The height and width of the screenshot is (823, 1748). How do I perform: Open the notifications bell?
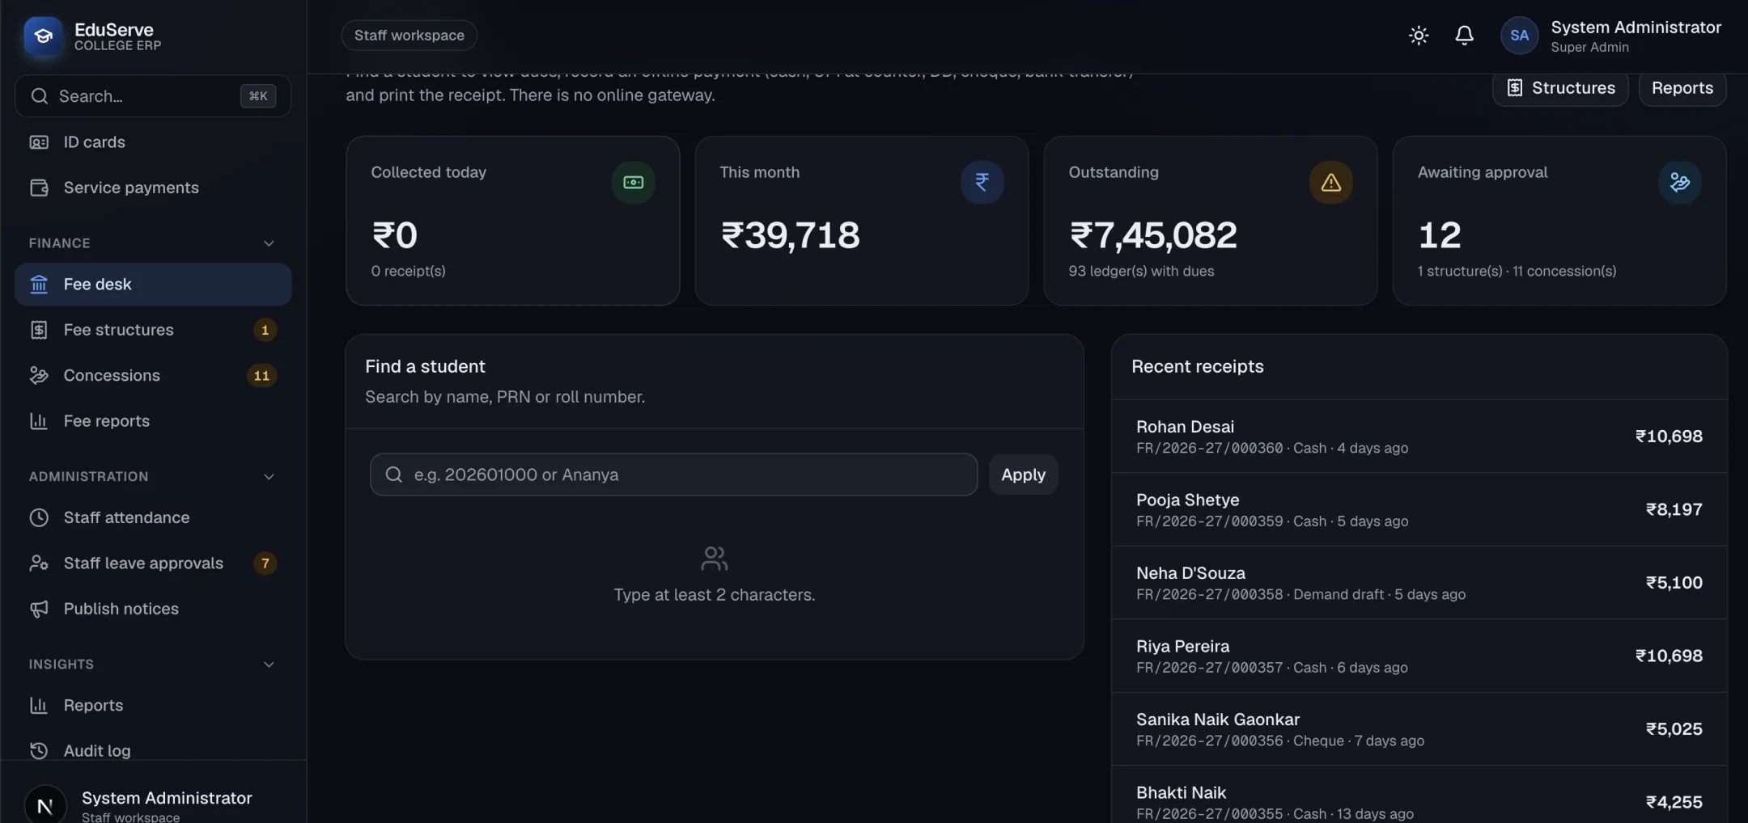[x=1464, y=36]
